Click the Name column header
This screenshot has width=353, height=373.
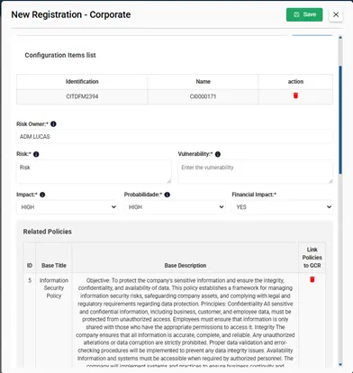click(x=203, y=82)
